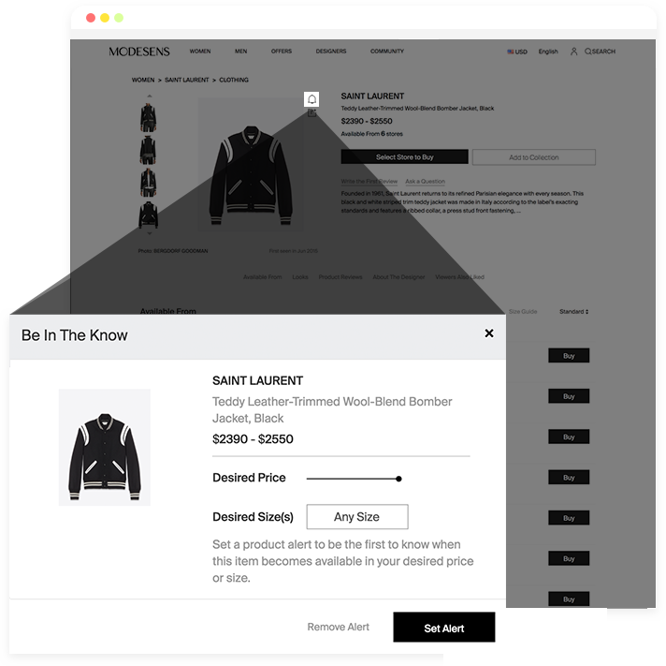This screenshot has width=666, height=666.
Task: Click the ModeSens logo
Action: coord(138,52)
